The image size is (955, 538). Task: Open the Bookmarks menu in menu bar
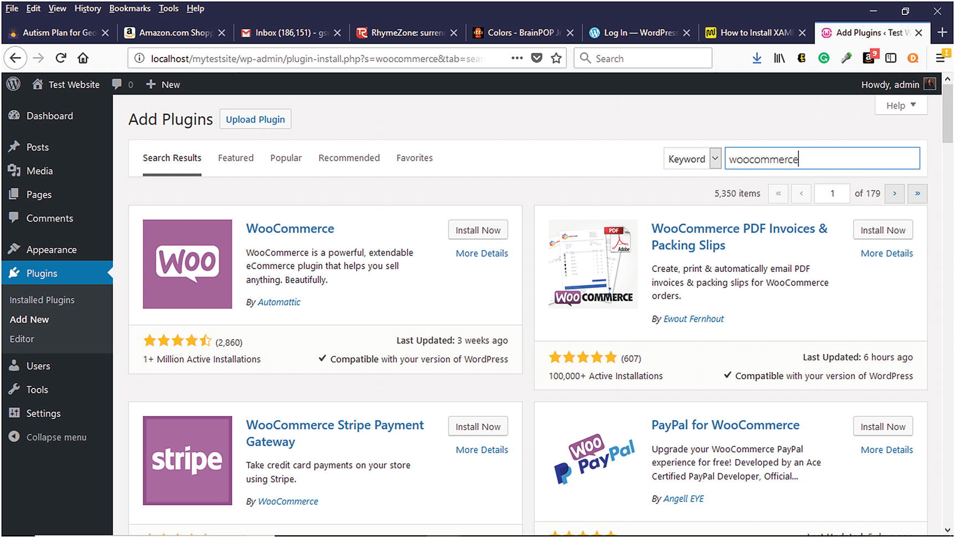click(130, 8)
